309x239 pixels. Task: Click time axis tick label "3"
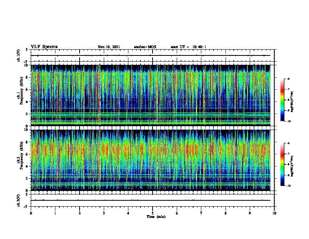point(104,213)
